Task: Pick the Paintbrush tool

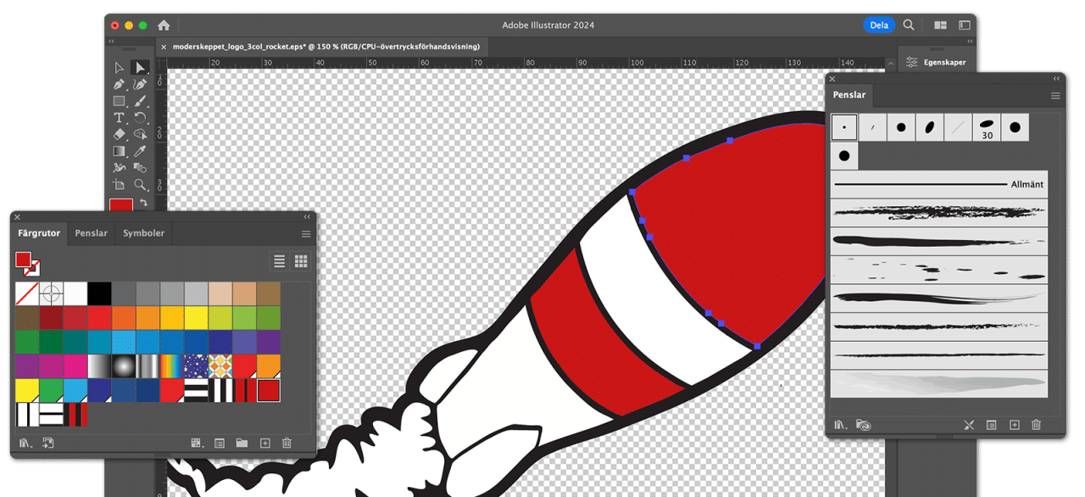Action: point(142,101)
